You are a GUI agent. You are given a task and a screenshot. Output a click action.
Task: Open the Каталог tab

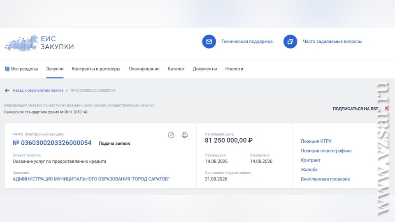(176, 69)
